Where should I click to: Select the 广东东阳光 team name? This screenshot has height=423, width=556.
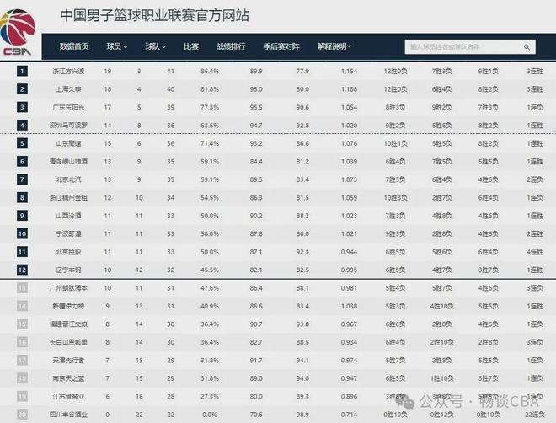pos(69,107)
